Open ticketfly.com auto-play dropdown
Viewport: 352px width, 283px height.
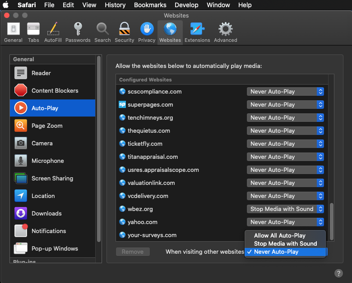coord(285,144)
